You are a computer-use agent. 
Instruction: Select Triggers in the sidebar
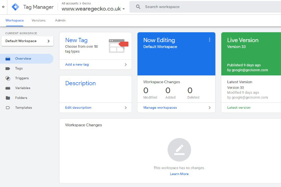[27, 78]
